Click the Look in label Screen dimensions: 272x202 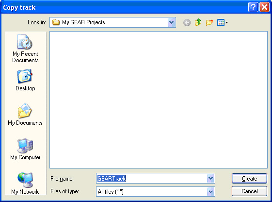tap(37, 22)
